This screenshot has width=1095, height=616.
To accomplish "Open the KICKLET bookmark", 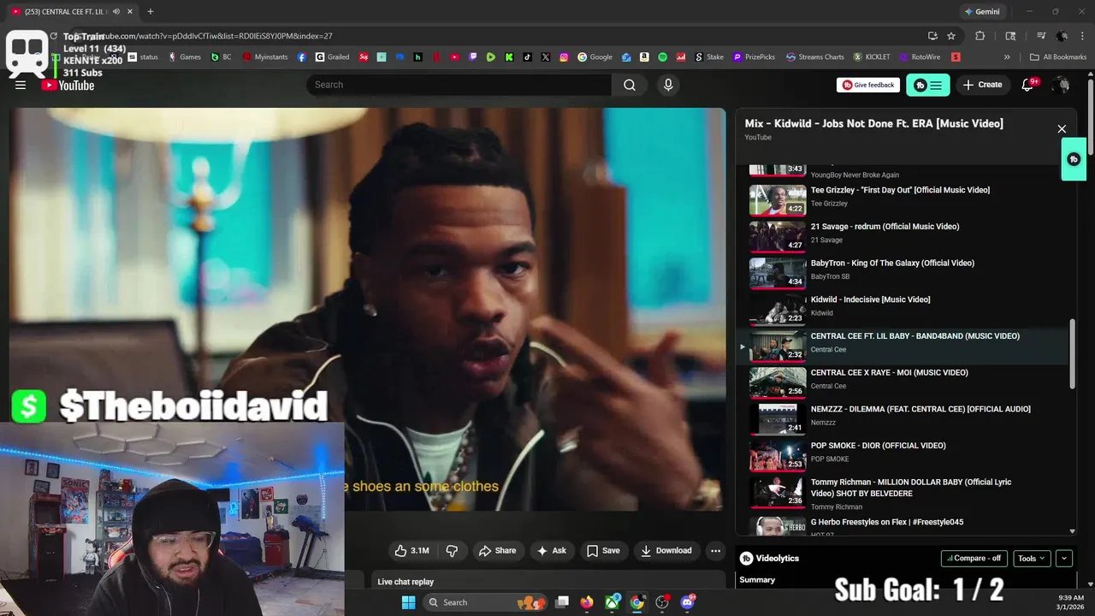I will [x=871, y=57].
